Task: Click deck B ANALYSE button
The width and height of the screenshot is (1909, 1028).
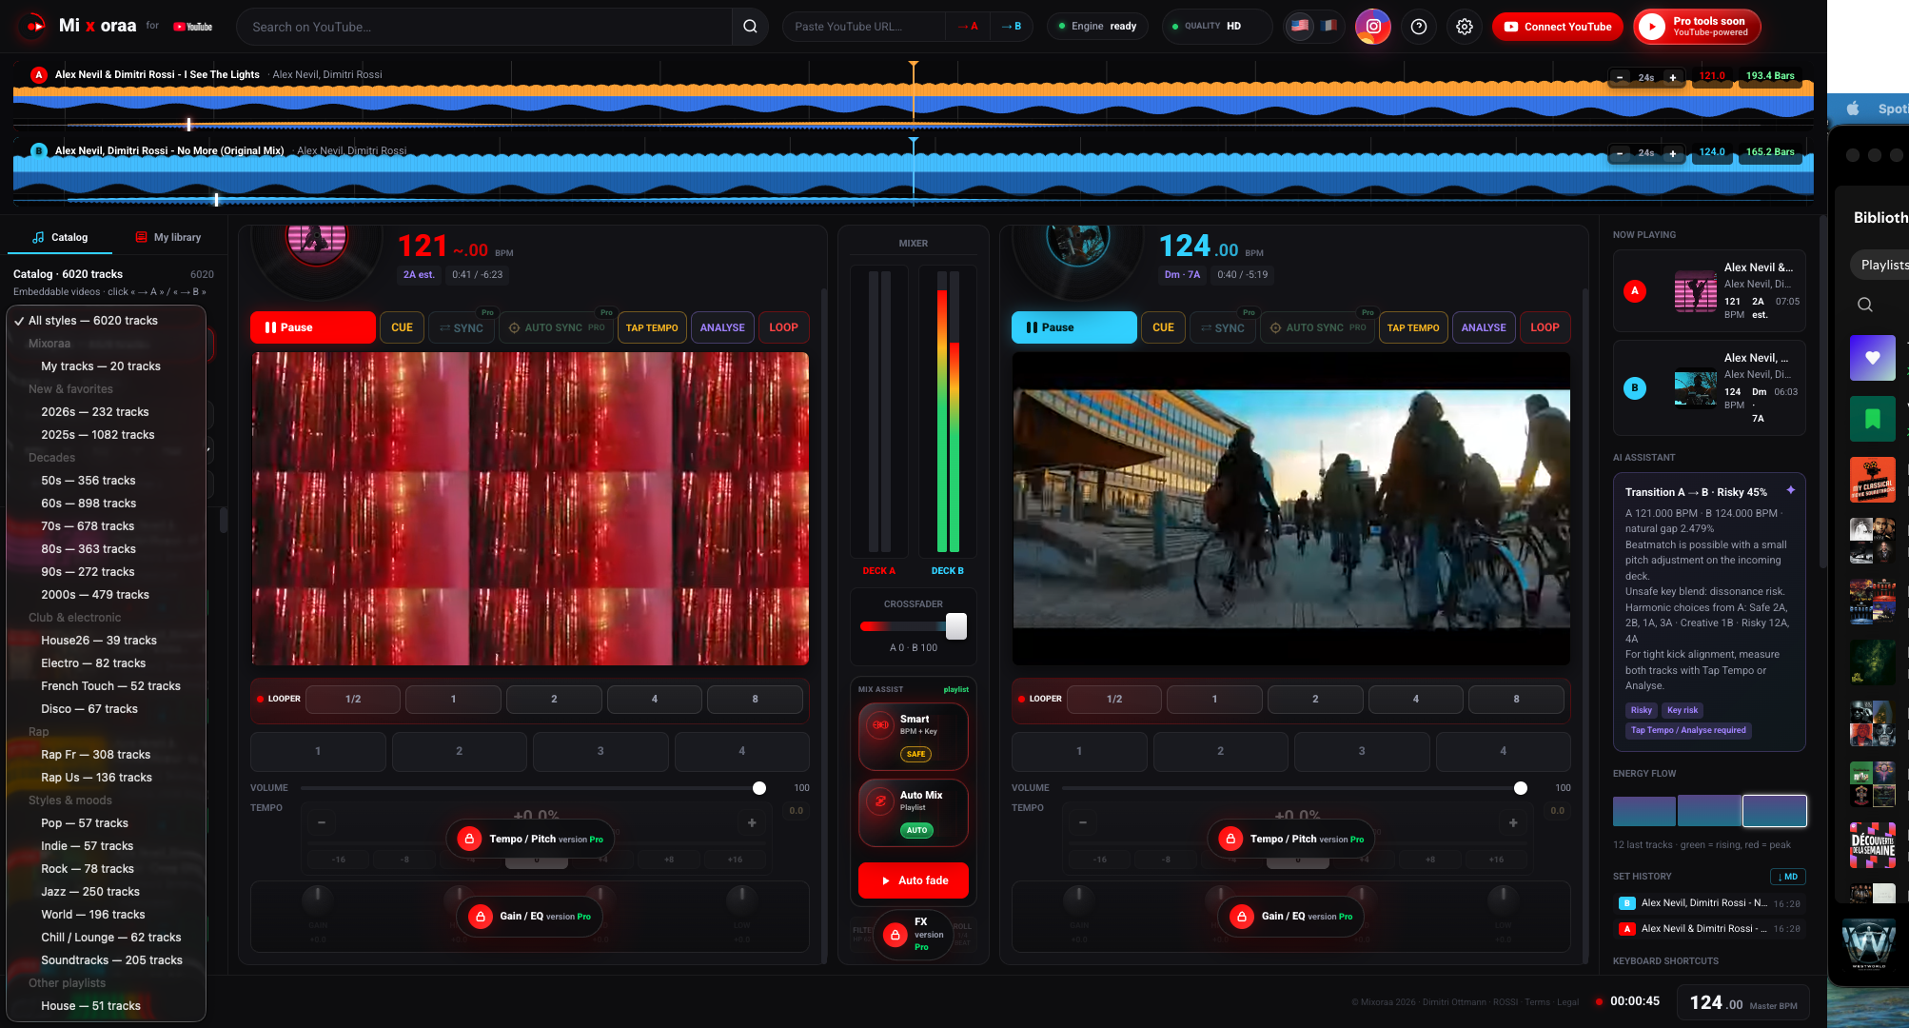Action: click(x=1484, y=327)
